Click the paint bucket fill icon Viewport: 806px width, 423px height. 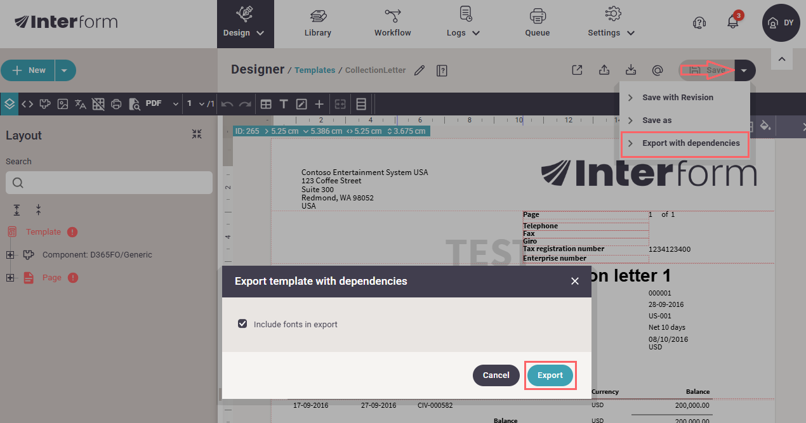click(765, 126)
